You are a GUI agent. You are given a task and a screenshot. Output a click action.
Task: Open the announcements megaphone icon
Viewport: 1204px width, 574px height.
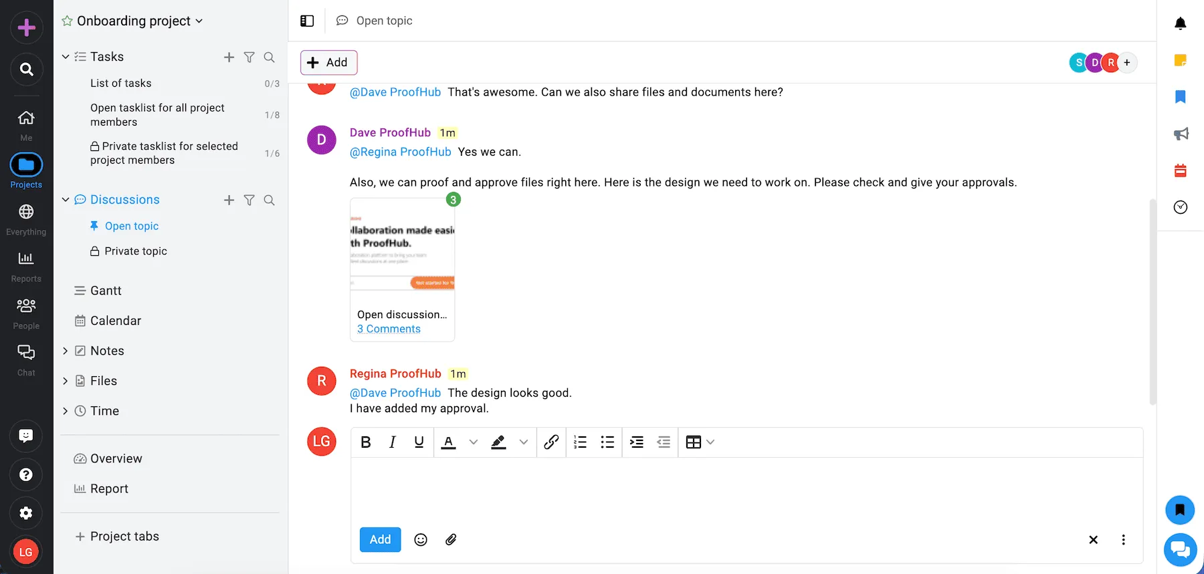pyautogui.click(x=1181, y=134)
